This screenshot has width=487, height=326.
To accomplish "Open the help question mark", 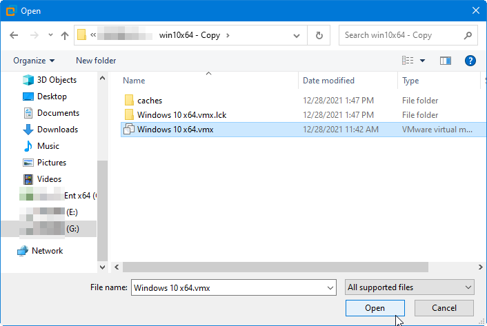I will [x=470, y=61].
